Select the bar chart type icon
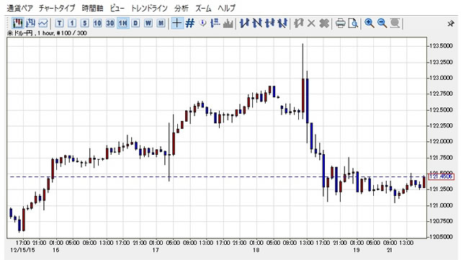 click(x=30, y=23)
